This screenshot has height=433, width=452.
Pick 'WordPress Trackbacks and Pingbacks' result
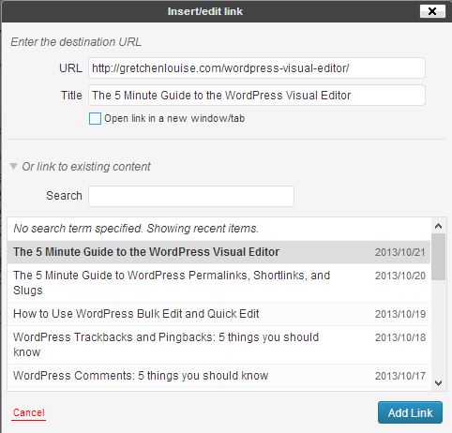[x=218, y=345]
